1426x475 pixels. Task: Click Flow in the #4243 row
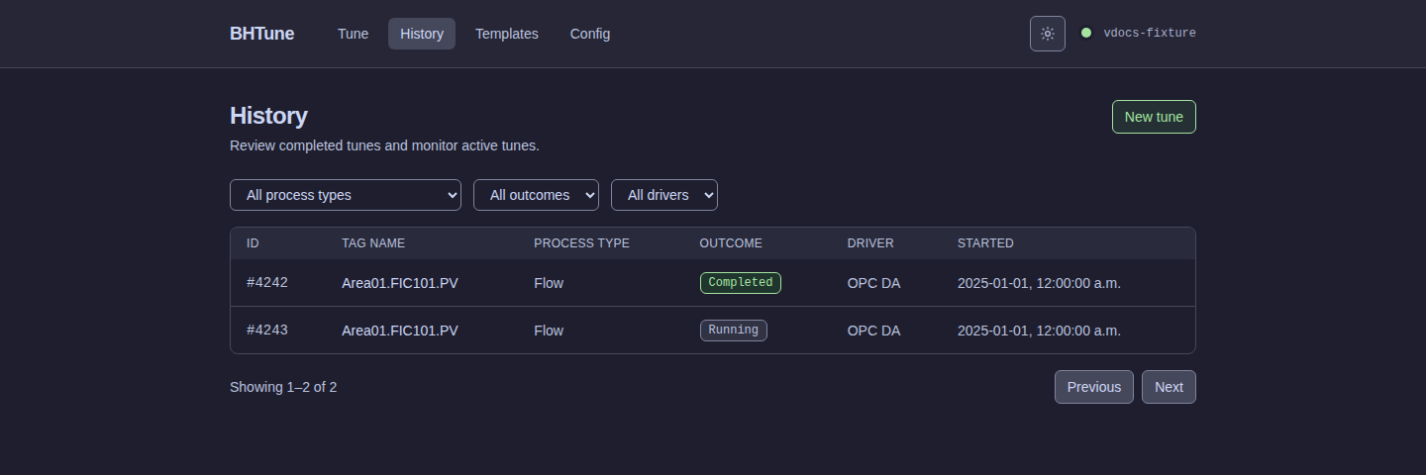pos(549,331)
